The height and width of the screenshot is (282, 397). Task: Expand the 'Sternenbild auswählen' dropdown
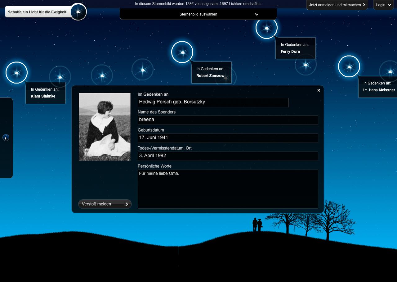(x=198, y=14)
